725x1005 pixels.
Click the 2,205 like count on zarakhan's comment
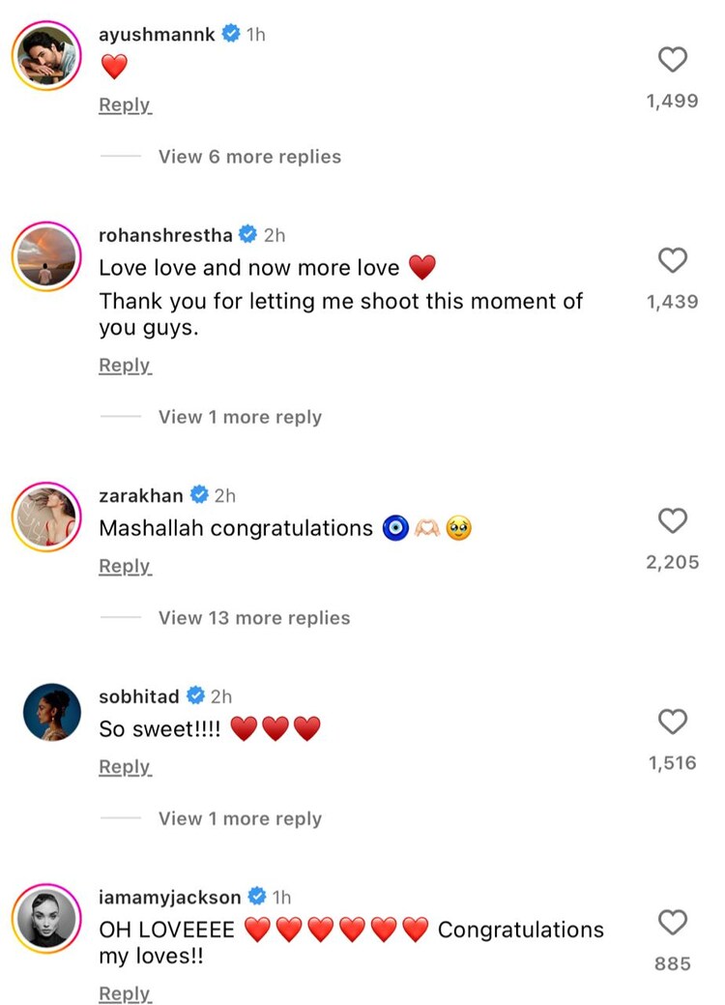673,562
